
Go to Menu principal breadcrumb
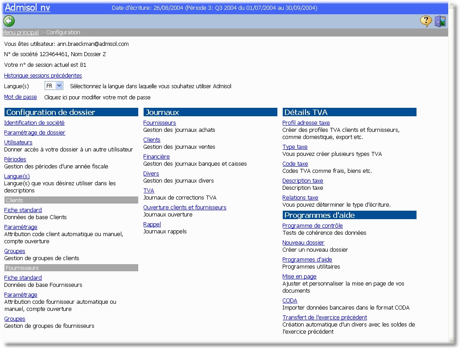[20, 33]
